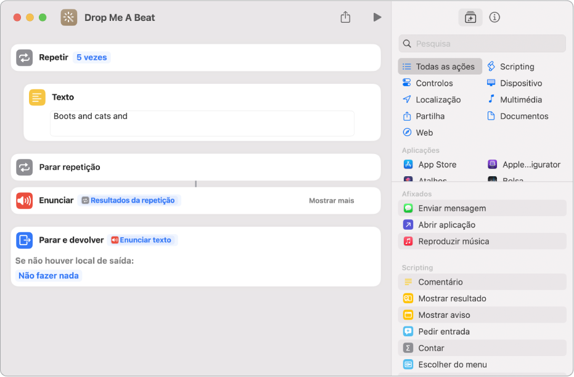This screenshot has width=574, height=377.
Task: Add the Contar action
Action: (482, 348)
